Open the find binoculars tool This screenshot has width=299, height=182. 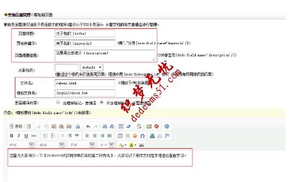[x=105, y=126]
